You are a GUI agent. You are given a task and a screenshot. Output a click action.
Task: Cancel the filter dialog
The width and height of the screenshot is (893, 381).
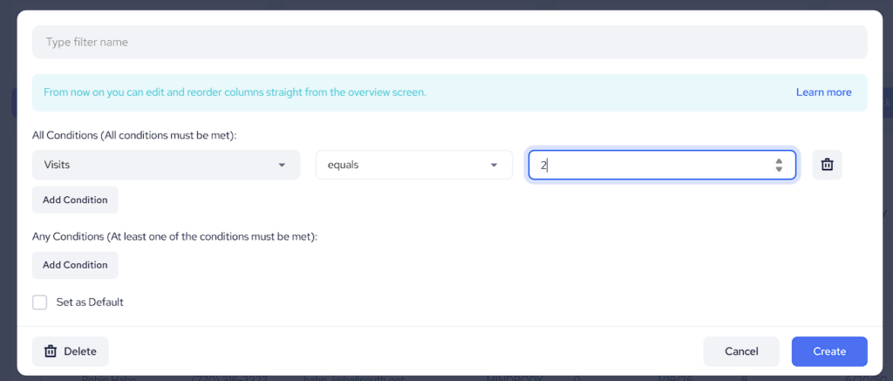741,351
